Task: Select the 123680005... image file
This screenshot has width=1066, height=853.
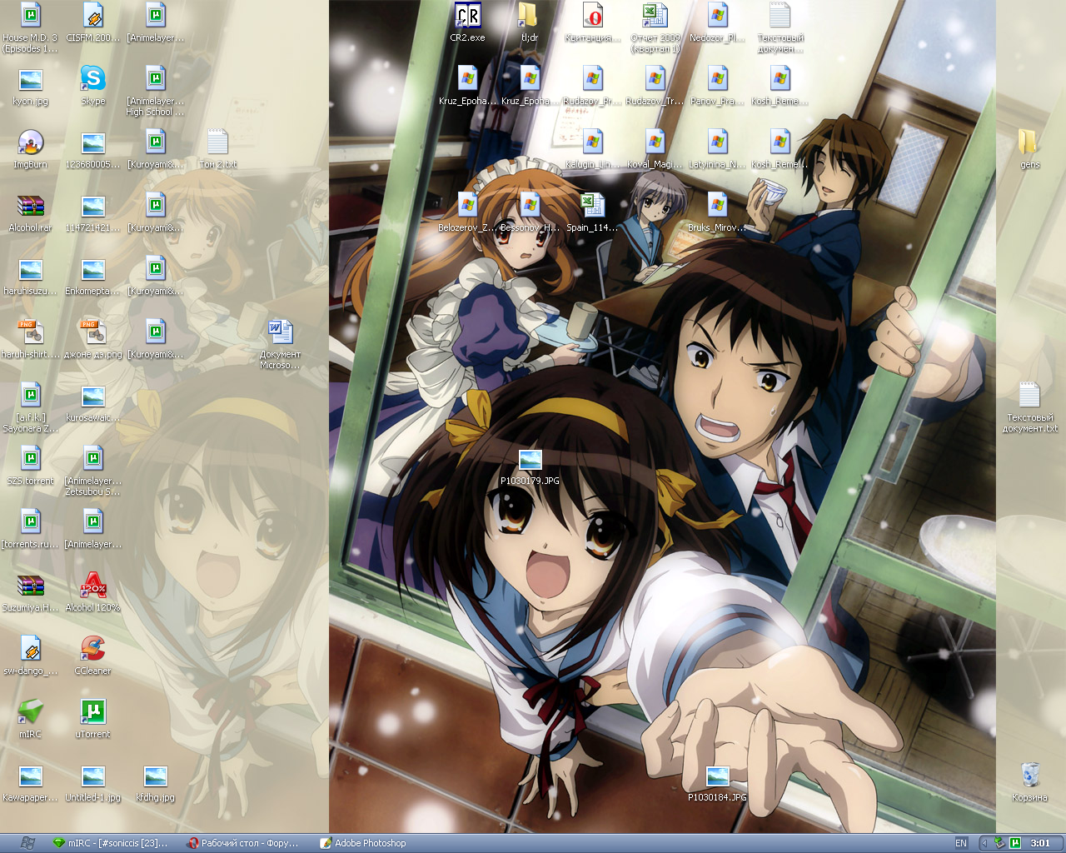Action: [x=93, y=149]
